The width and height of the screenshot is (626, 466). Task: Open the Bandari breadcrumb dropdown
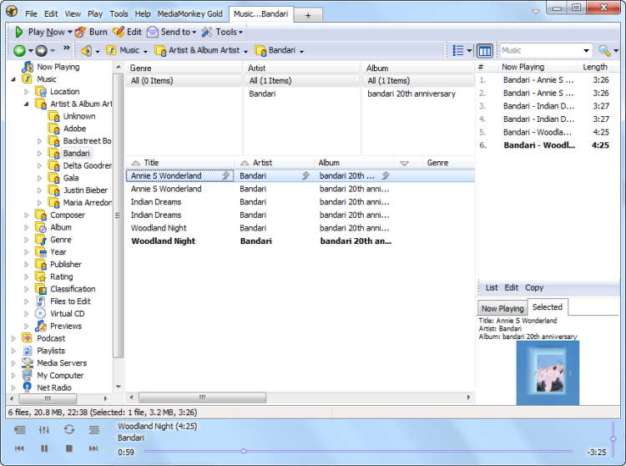point(301,51)
